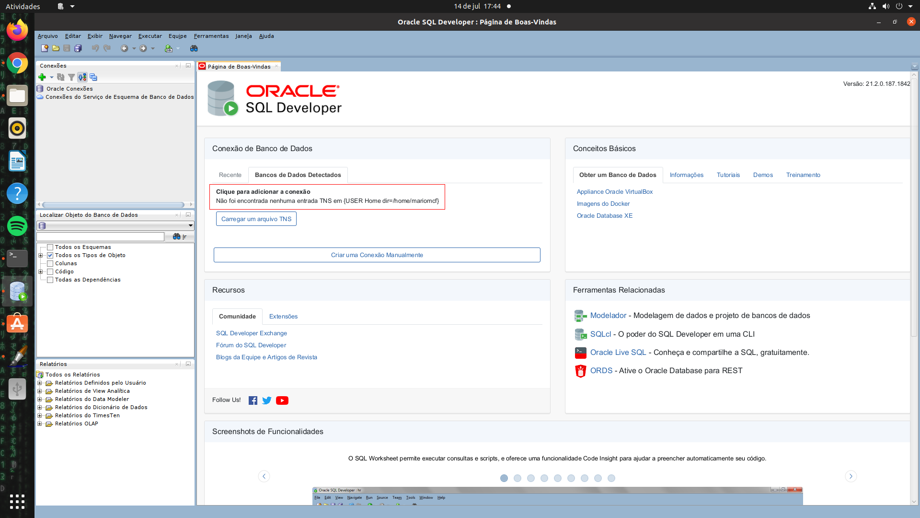The height and width of the screenshot is (518, 920).
Task: Click the green plus New Connection icon
Action: click(x=42, y=77)
